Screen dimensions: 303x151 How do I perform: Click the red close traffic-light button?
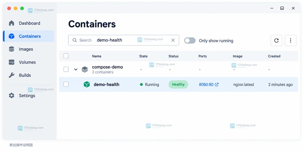pos(9,8)
